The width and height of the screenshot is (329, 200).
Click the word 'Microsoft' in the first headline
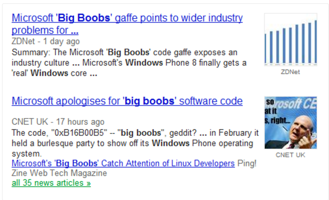(33, 18)
